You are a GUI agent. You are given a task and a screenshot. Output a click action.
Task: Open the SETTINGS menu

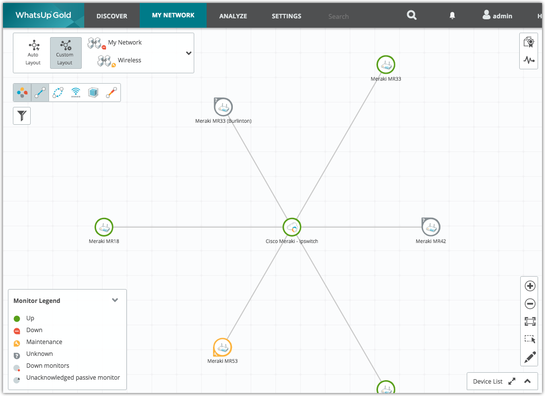coord(286,16)
